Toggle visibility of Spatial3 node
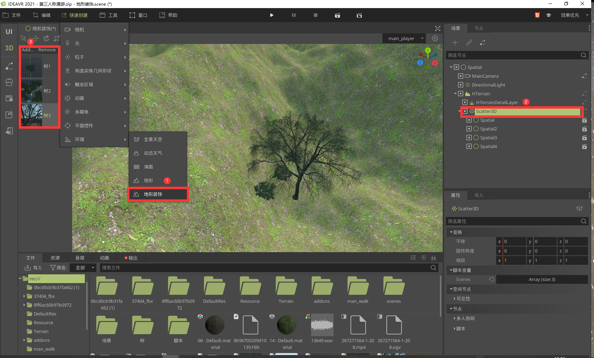Screen dimensions: 594x358 [469, 138]
